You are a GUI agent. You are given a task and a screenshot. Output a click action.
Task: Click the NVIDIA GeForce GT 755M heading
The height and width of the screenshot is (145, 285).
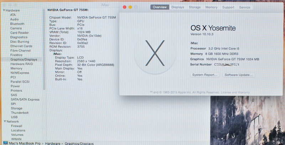(68, 10)
